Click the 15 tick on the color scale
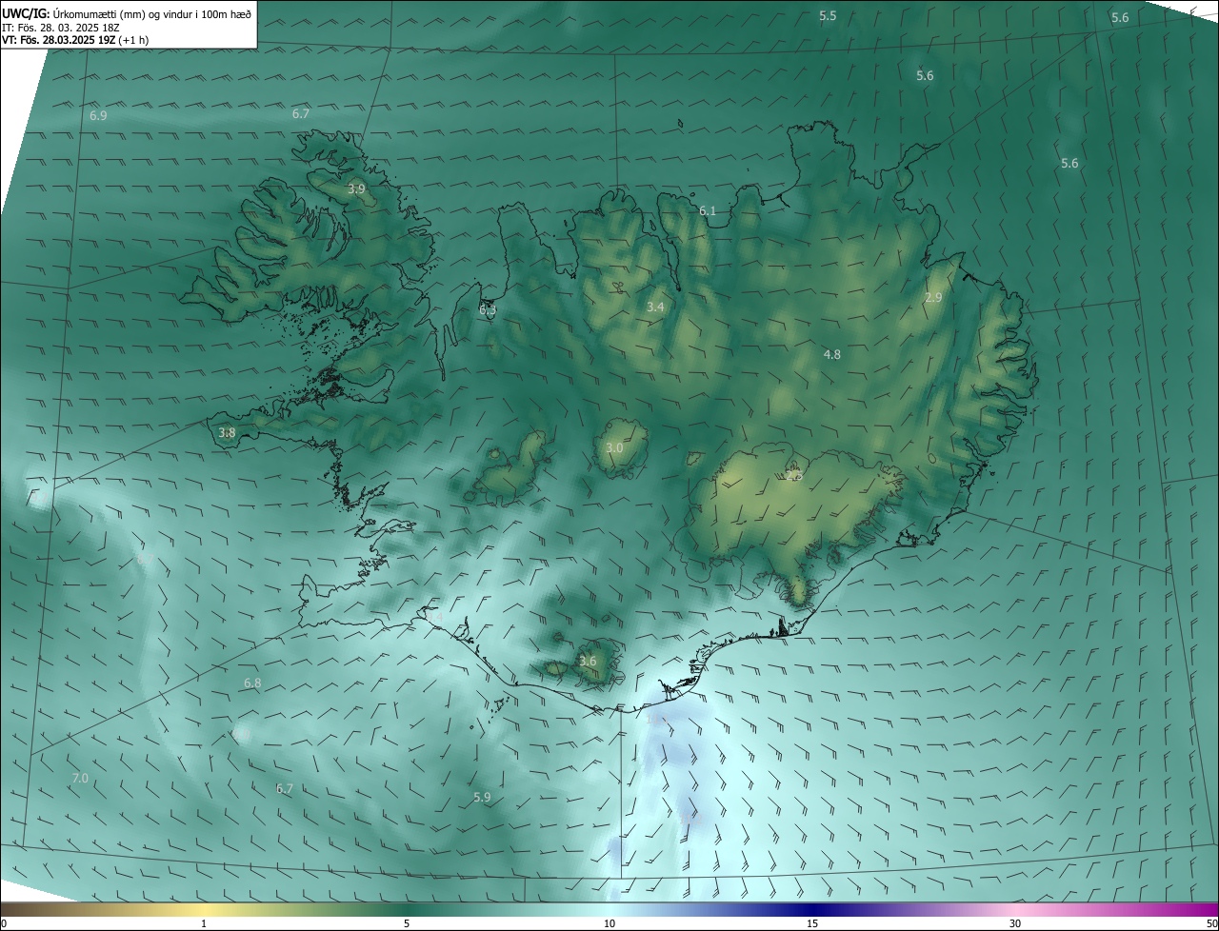Viewport: 1219px width, 931px height. [812, 923]
